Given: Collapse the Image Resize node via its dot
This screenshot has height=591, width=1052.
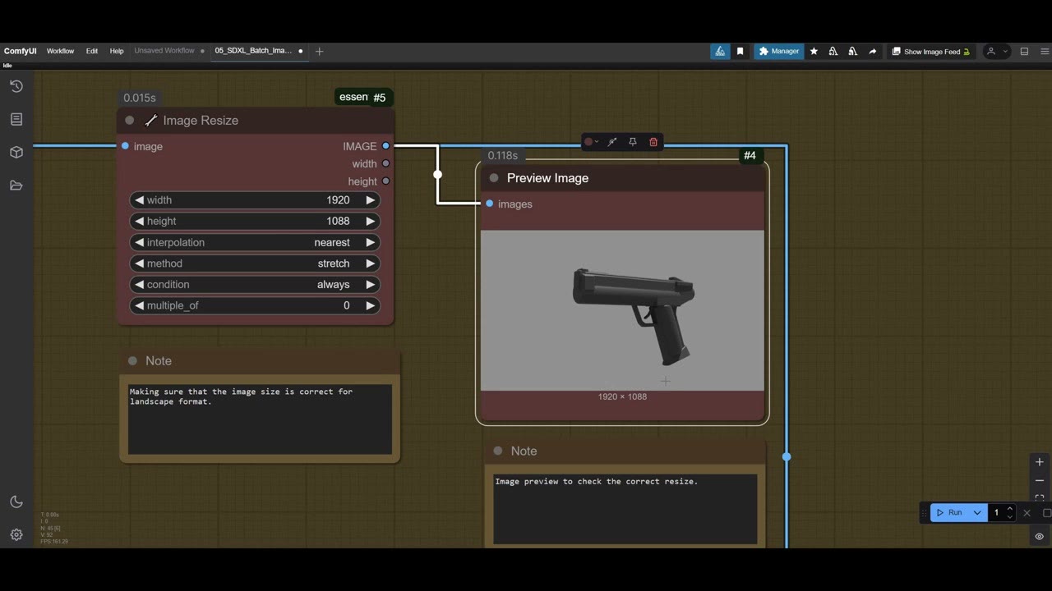Looking at the screenshot, I should click(130, 120).
